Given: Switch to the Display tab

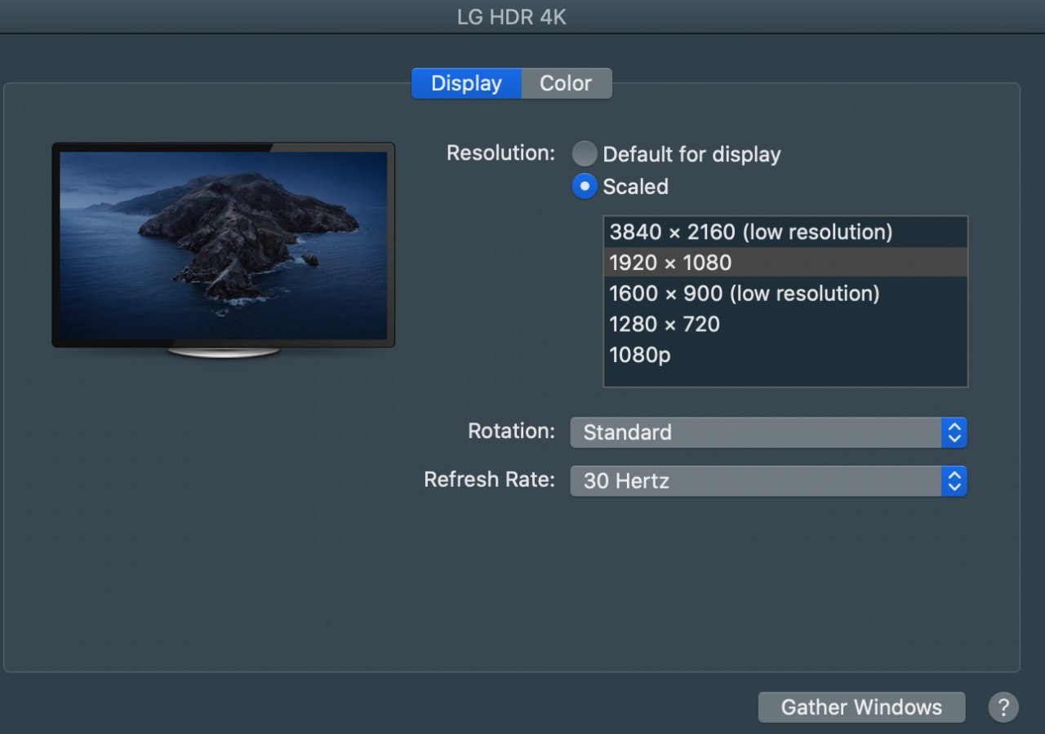Looking at the screenshot, I should (466, 83).
